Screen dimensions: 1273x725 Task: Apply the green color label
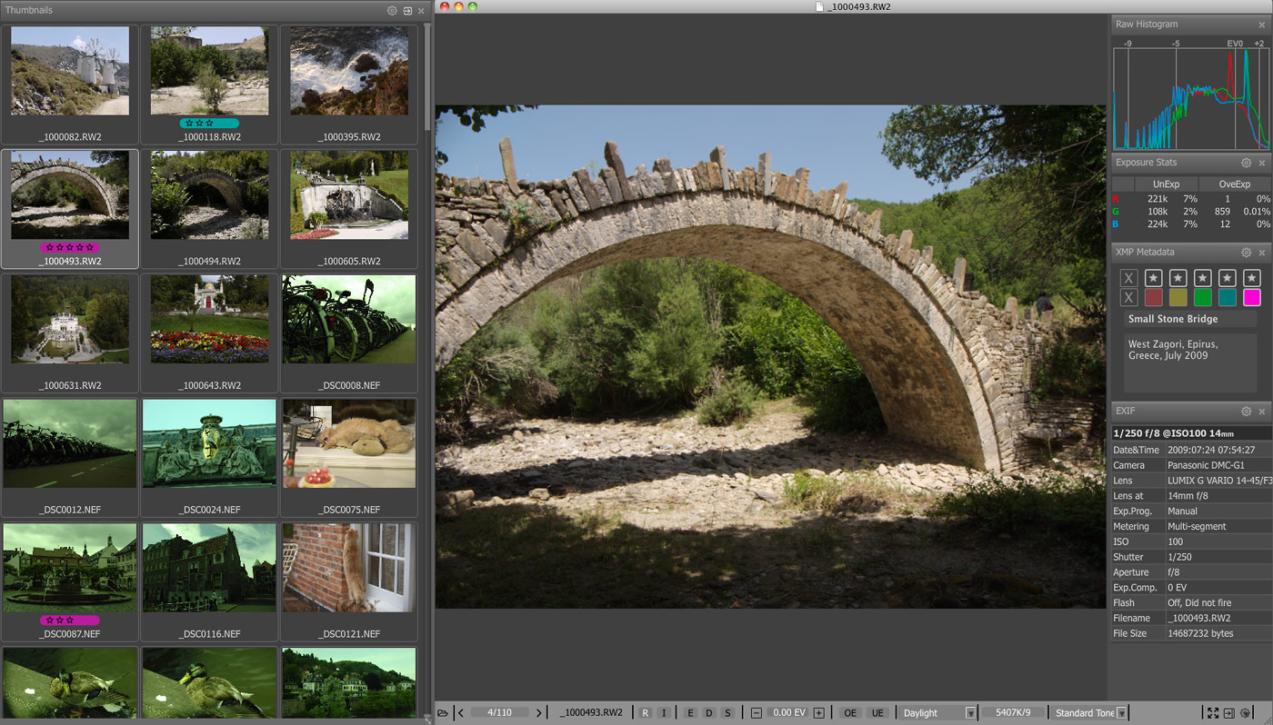[x=1202, y=298]
